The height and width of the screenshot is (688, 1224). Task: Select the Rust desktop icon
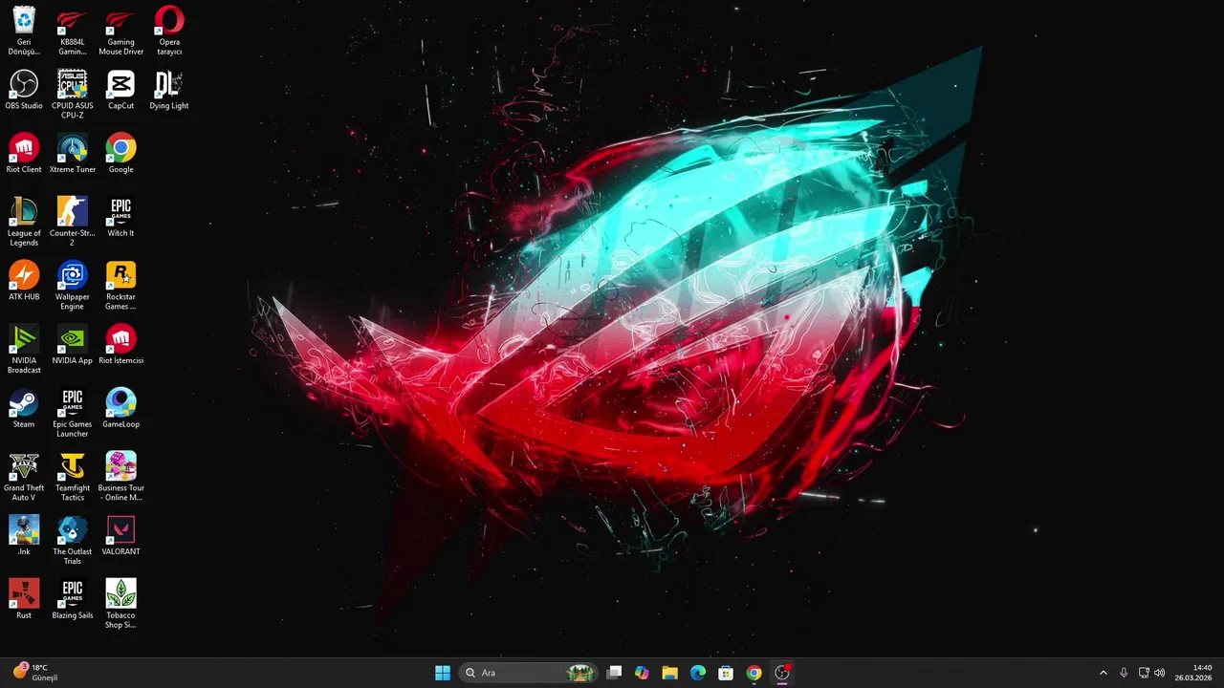[x=24, y=599]
